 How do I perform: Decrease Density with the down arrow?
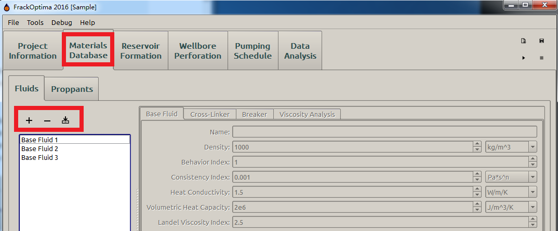[x=477, y=150]
